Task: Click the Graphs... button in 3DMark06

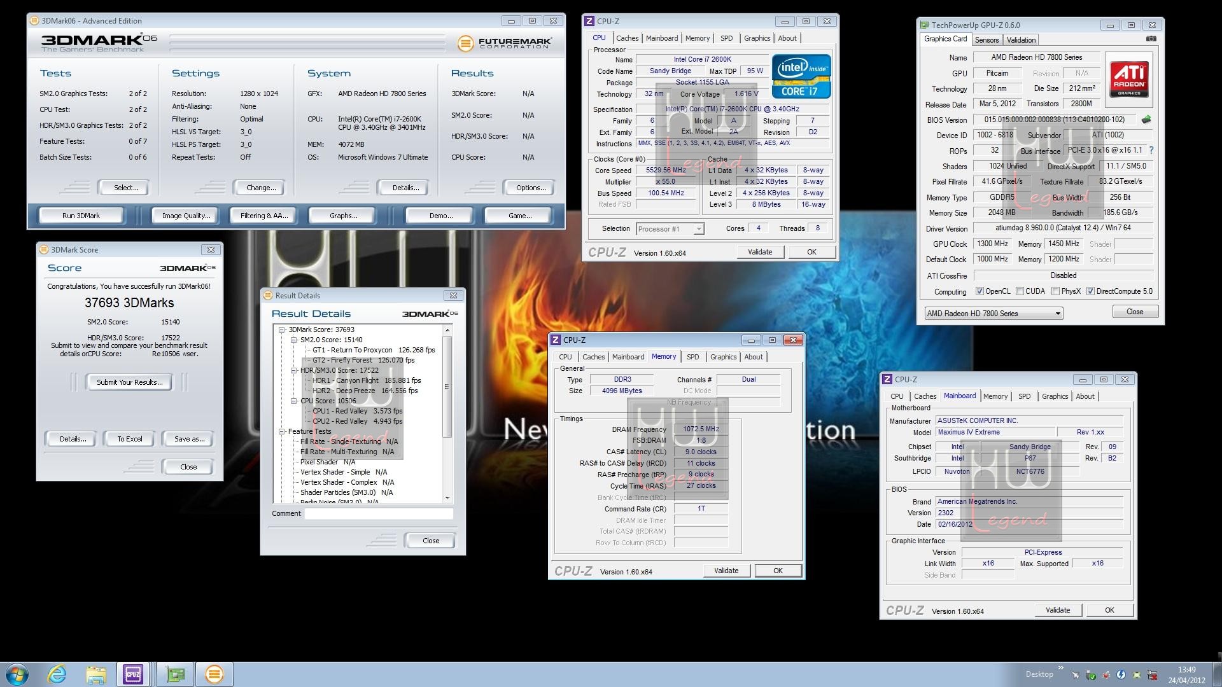Action: click(343, 216)
